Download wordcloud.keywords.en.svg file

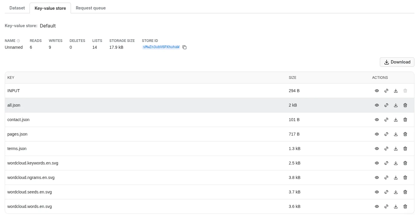point(395,163)
